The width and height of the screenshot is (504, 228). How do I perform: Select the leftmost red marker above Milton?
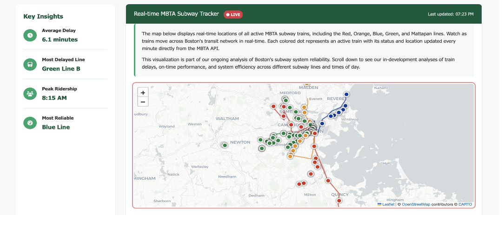coord(299,184)
